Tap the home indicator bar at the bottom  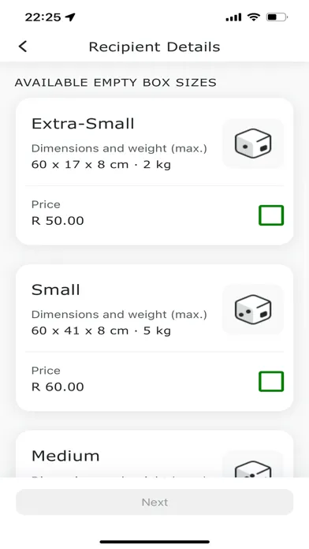click(154, 542)
